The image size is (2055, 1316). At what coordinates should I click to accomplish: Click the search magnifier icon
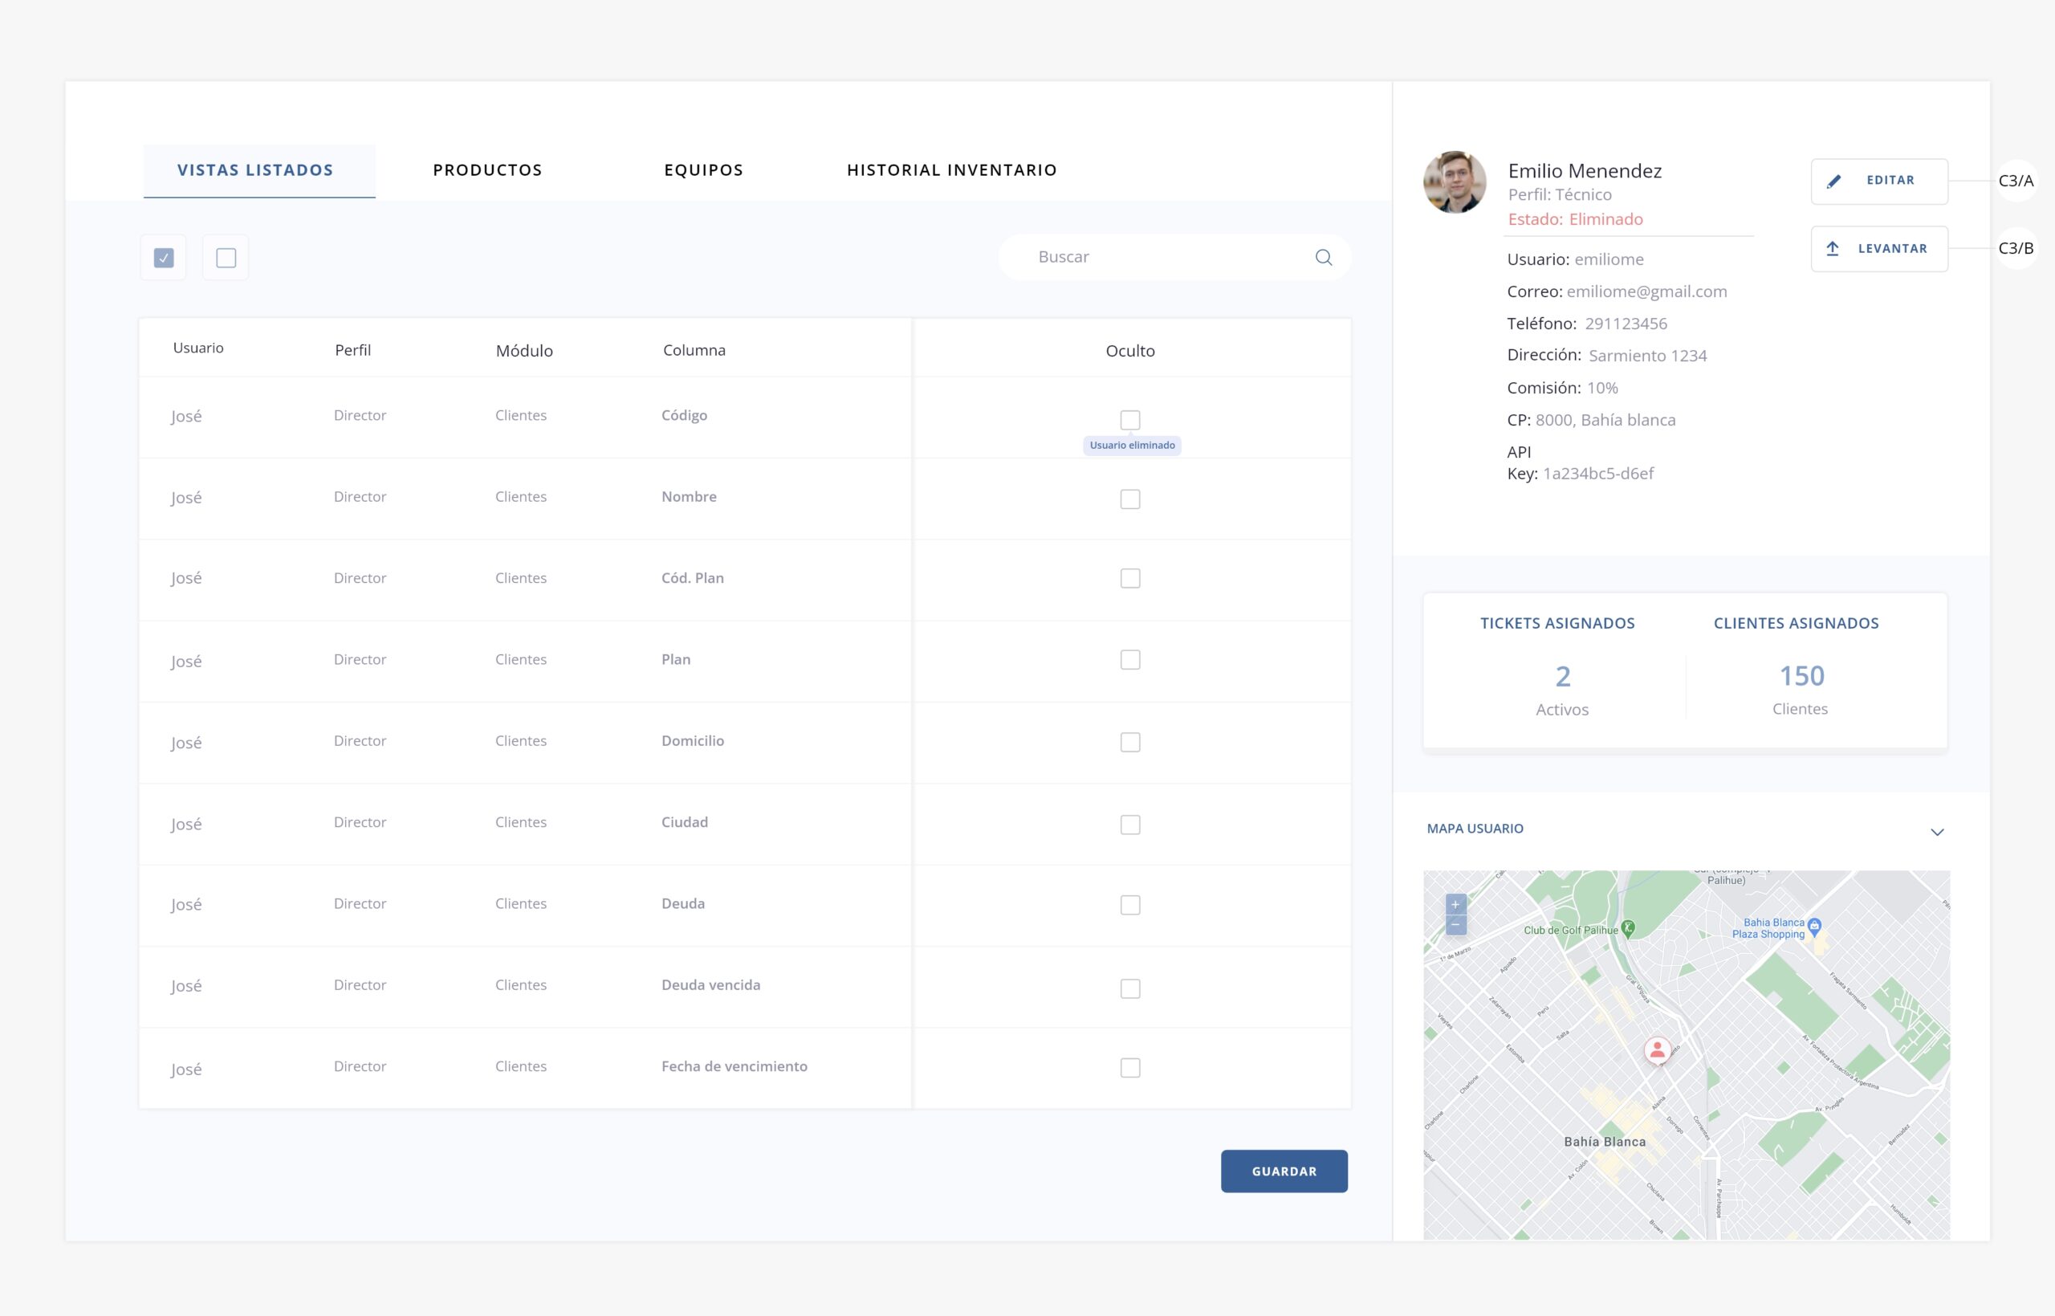[1323, 257]
